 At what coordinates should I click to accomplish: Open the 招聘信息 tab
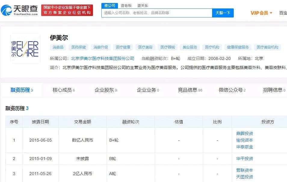click(274, 90)
